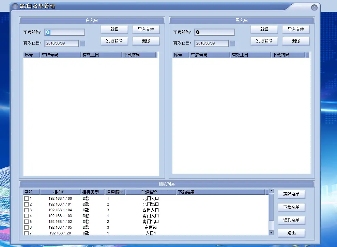Click the 读取名单 button
Screen dimensions: 337x247
pyautogui.click(x=291, y=220)
